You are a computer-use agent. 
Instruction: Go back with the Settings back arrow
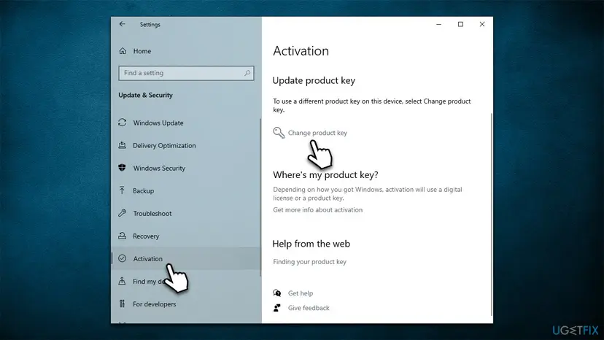tap(122, 24)
